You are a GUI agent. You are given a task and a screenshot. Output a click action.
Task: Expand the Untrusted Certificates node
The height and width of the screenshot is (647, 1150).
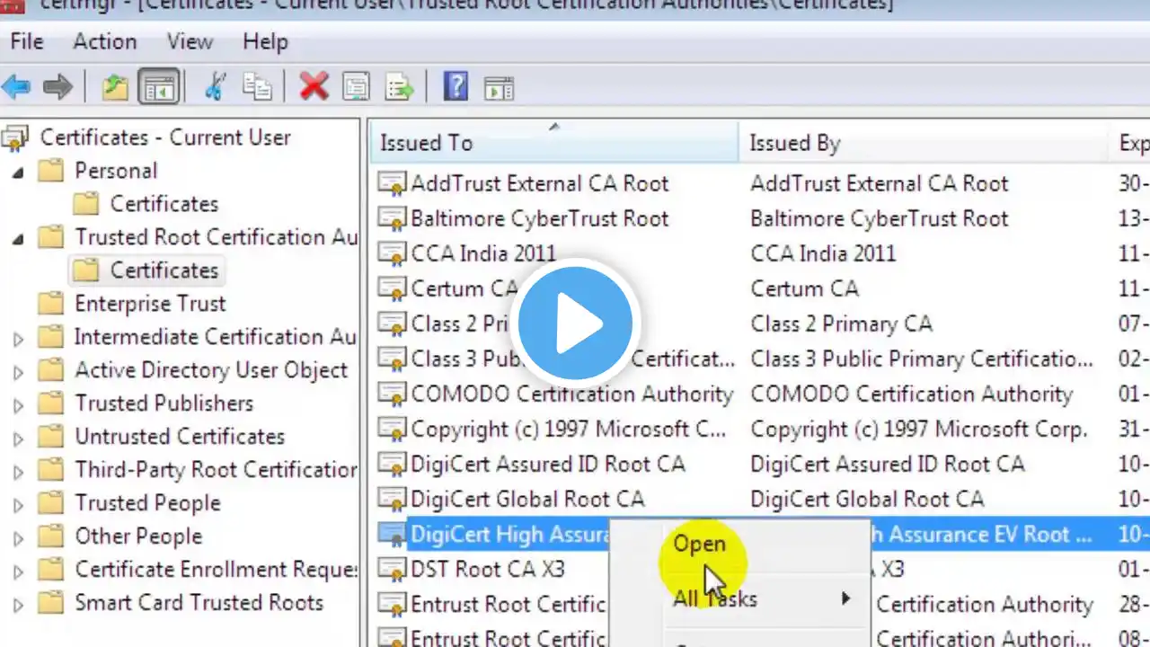(18, 438)
